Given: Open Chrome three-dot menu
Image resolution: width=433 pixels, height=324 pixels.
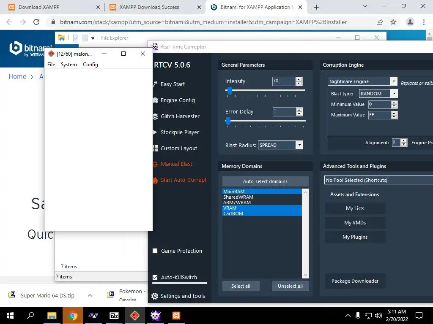Looking at the screenshot, I should click(424, 22).
